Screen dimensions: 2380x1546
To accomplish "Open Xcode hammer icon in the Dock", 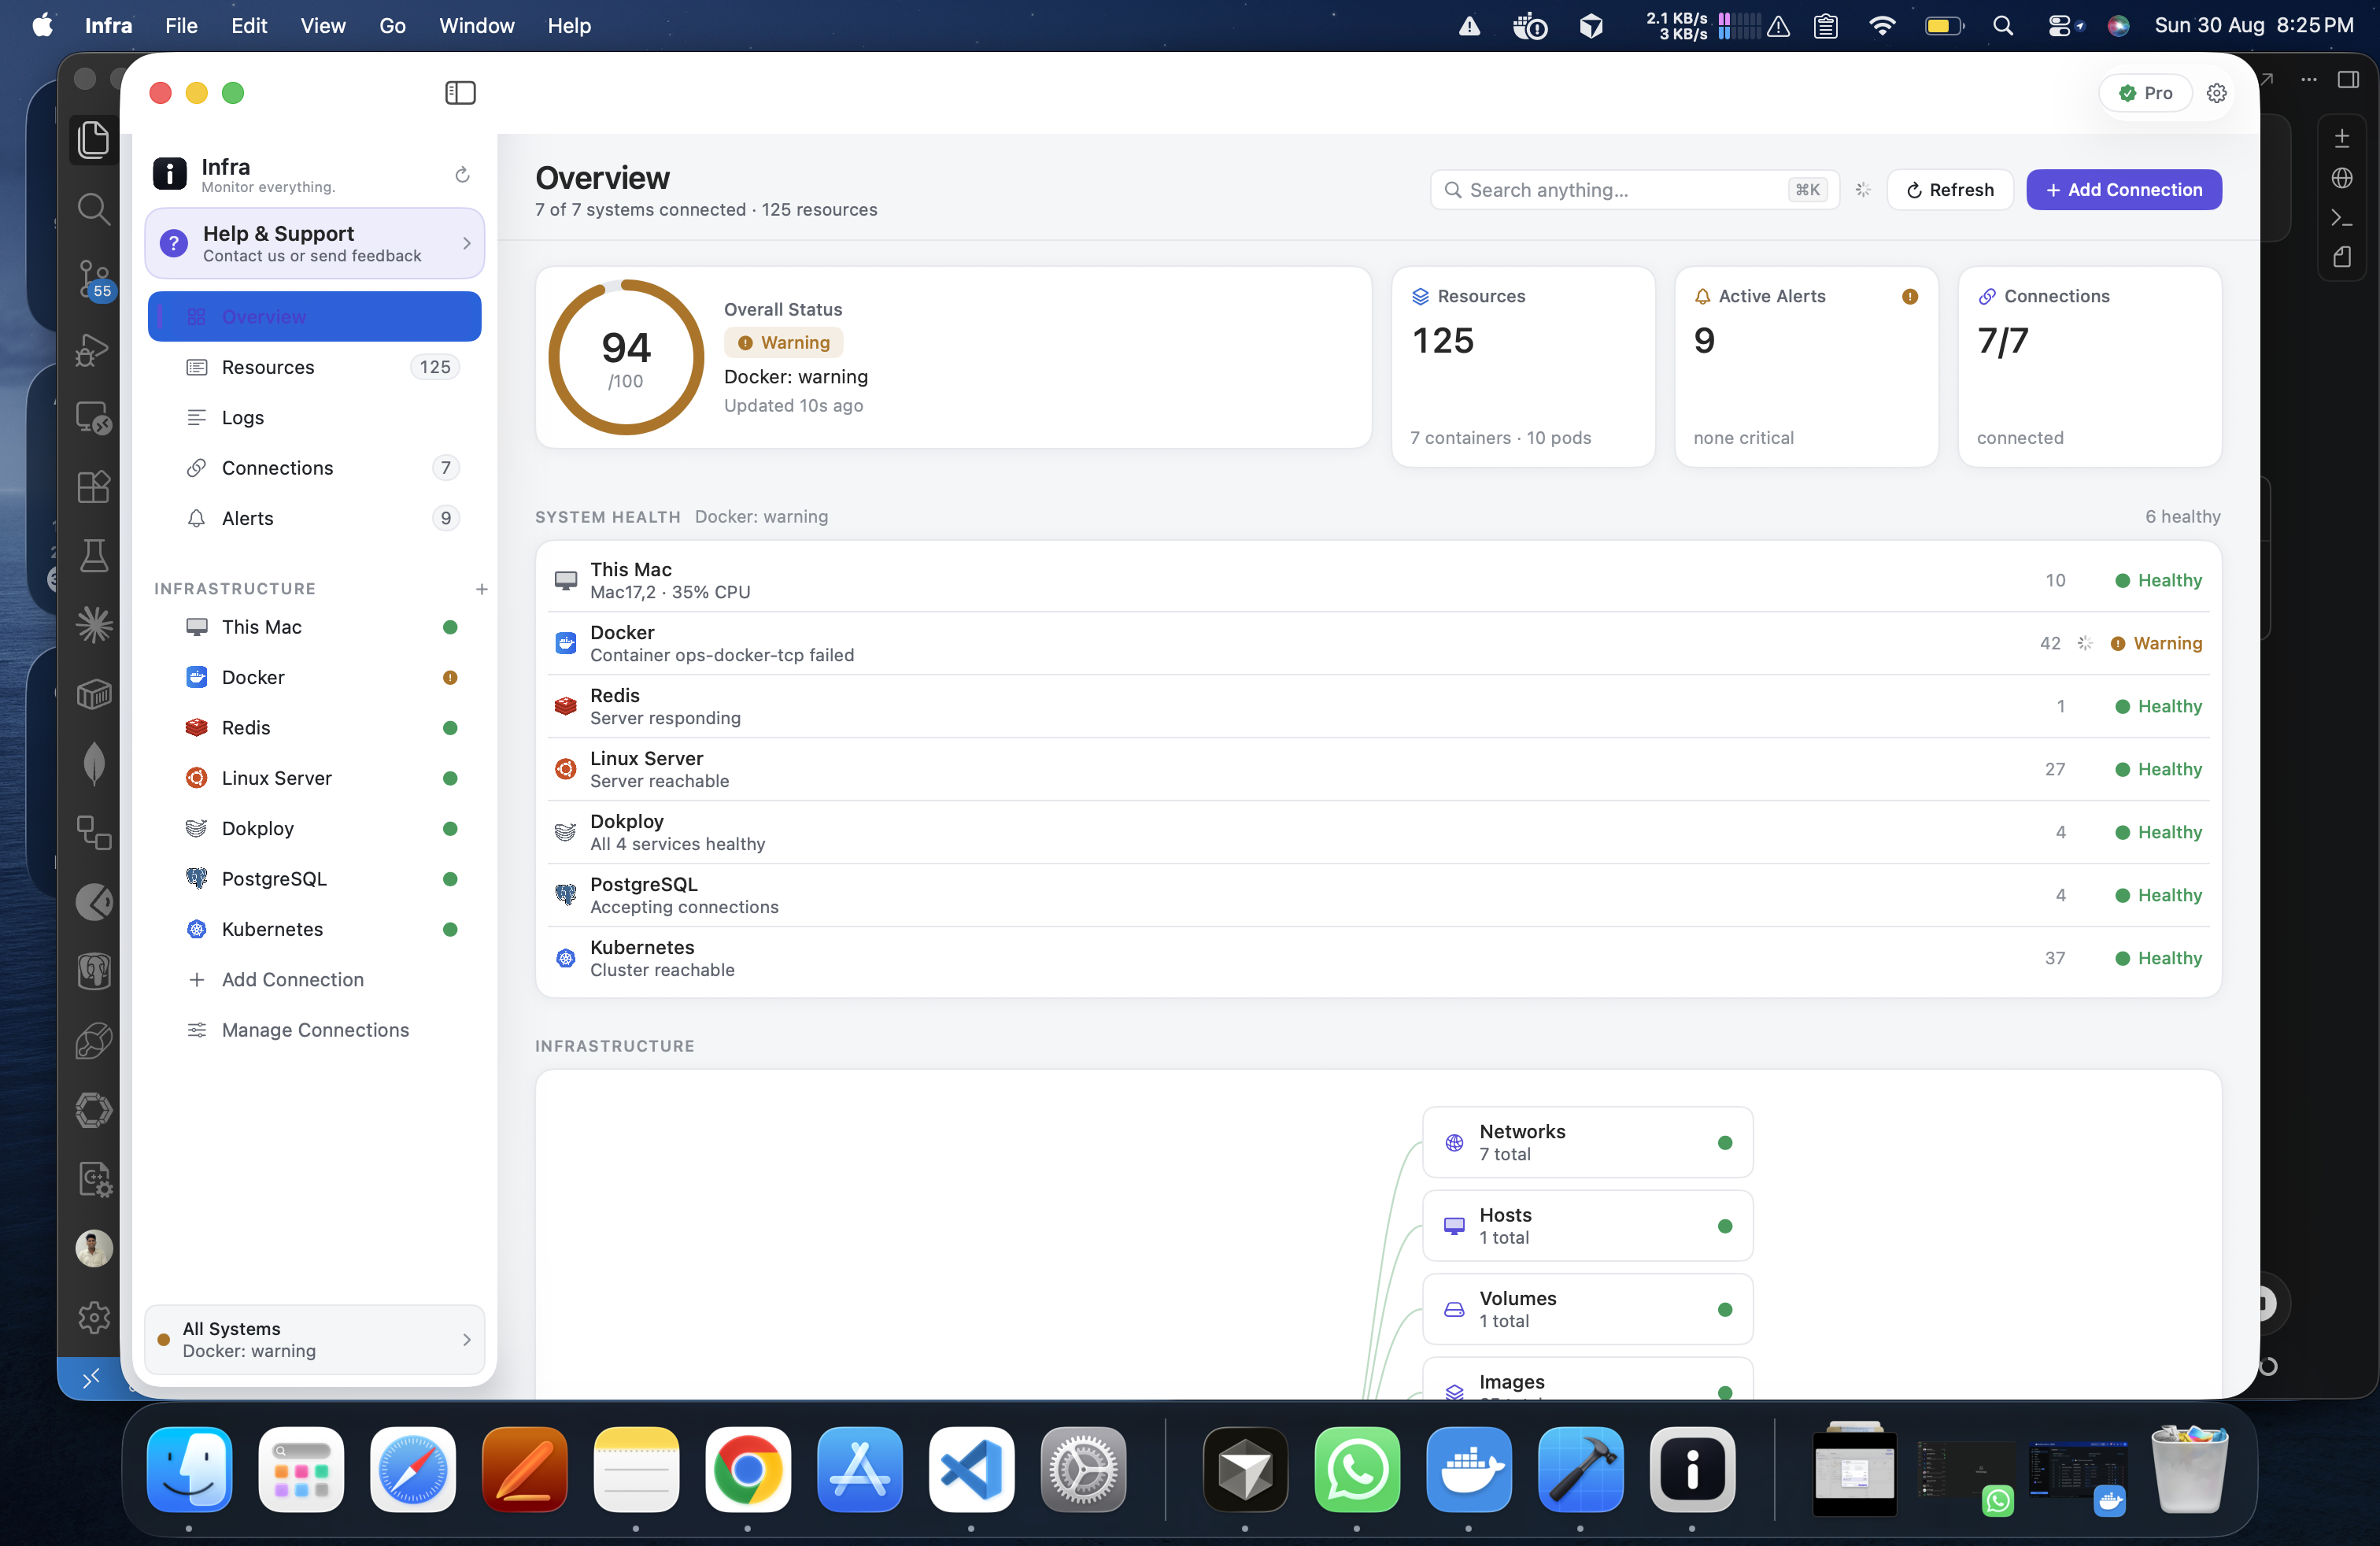I will point(1580,1469).
